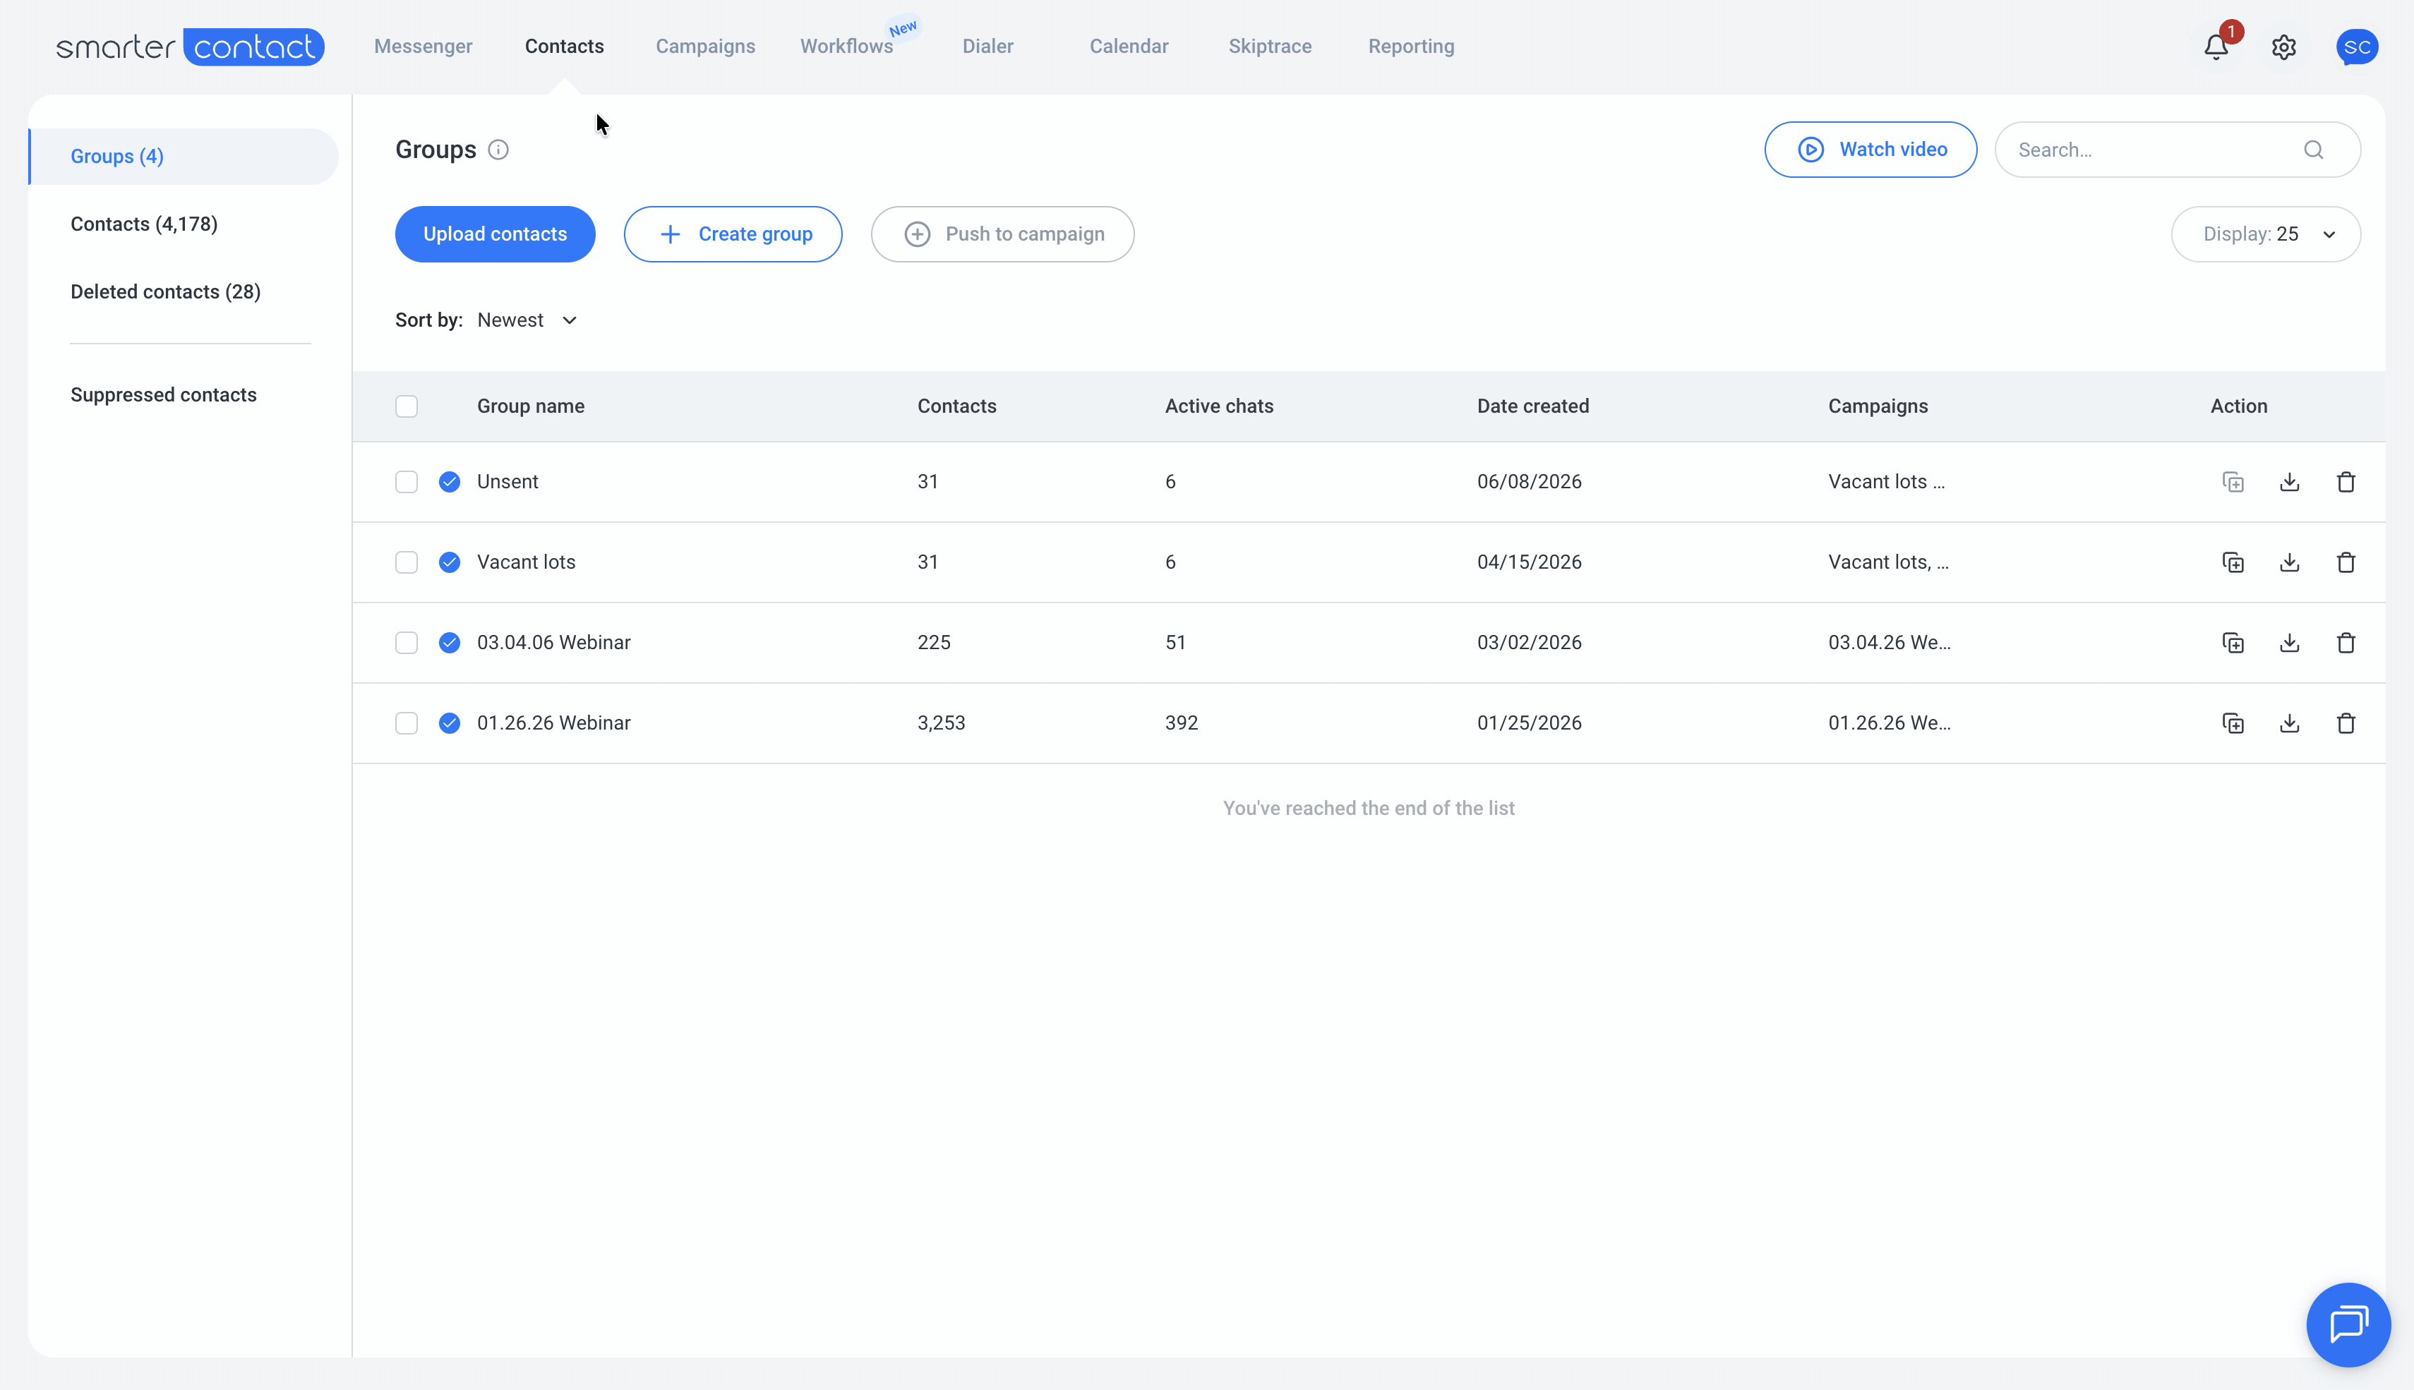2414x1390 pixels.
Task: Delete the 03.04.06 Webinar group
Action: coord(2346,643)
